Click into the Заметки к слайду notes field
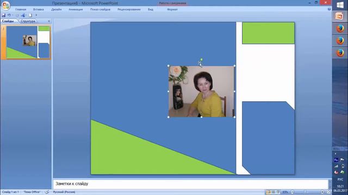Image resolution: width=348 pixels, height=195 pixels. tap(190, 184)
